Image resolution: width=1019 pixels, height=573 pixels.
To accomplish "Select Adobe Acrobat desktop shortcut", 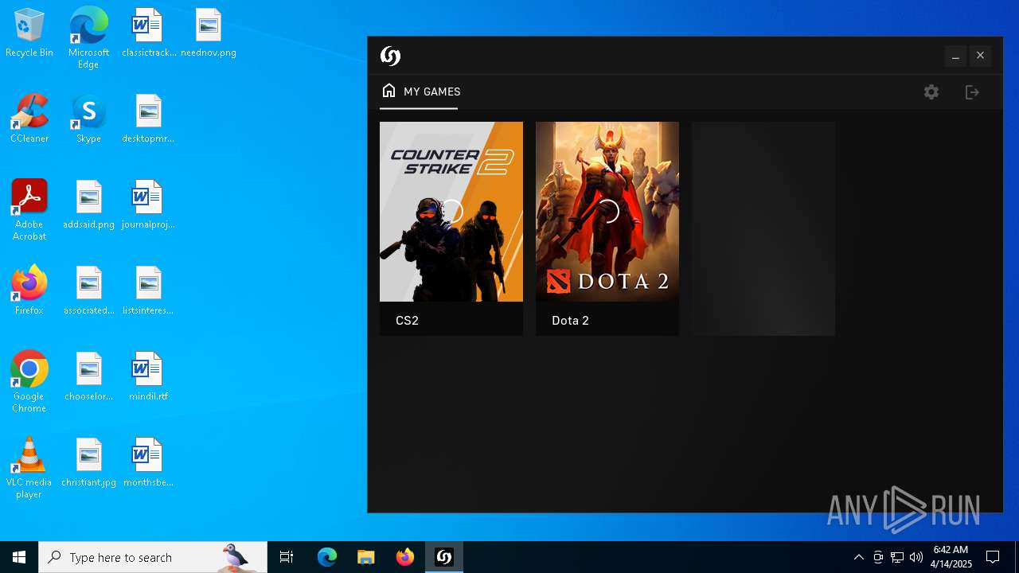I will (x=29, y=210).
